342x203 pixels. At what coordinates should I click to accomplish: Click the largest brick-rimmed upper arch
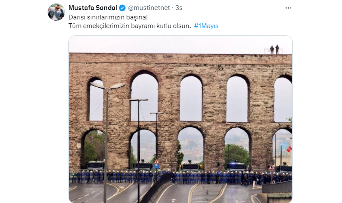(x=144, y=96)
